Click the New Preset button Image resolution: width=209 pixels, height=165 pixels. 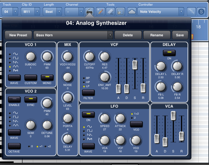(x=18, y=35)
